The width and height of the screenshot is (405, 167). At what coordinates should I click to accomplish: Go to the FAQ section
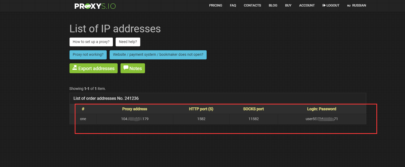pos(233,5)
